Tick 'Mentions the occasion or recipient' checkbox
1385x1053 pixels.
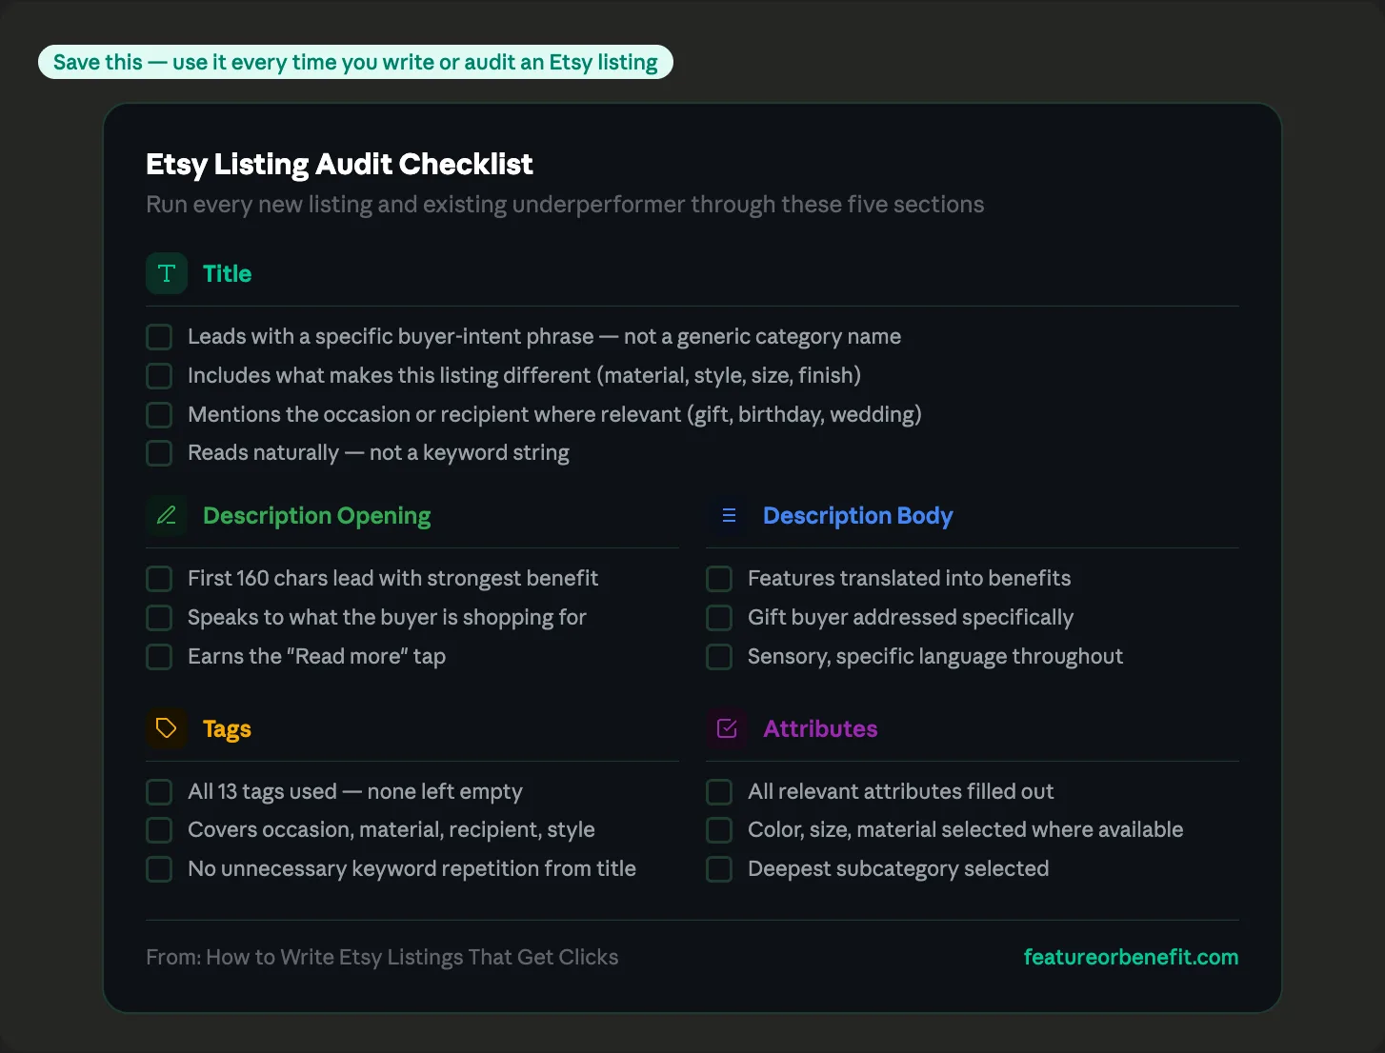coord(159,415)
